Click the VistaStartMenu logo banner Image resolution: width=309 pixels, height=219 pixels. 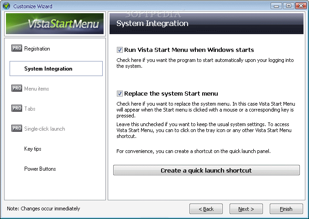click(x=55, y=24)
